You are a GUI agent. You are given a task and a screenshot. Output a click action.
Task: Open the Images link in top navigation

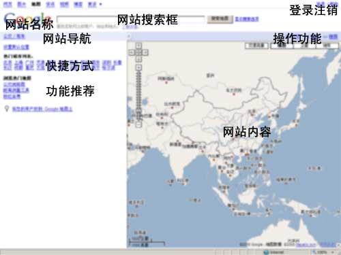(x=22, y=4)
